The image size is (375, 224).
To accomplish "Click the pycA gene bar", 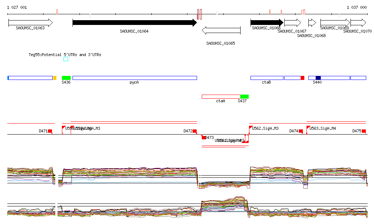I will 134,78.
